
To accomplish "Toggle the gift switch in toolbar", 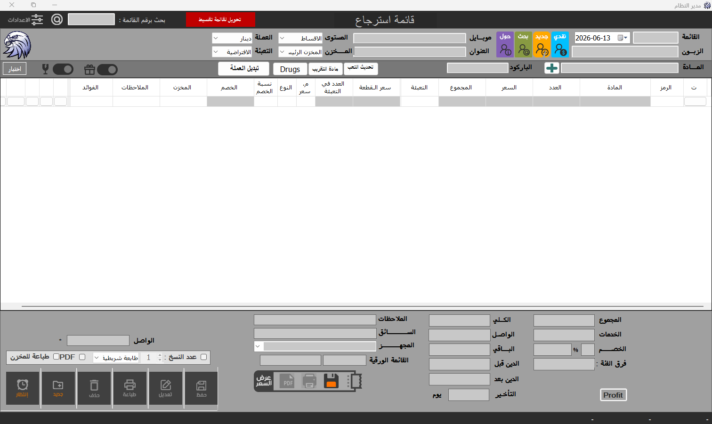I will pos(107,70).
